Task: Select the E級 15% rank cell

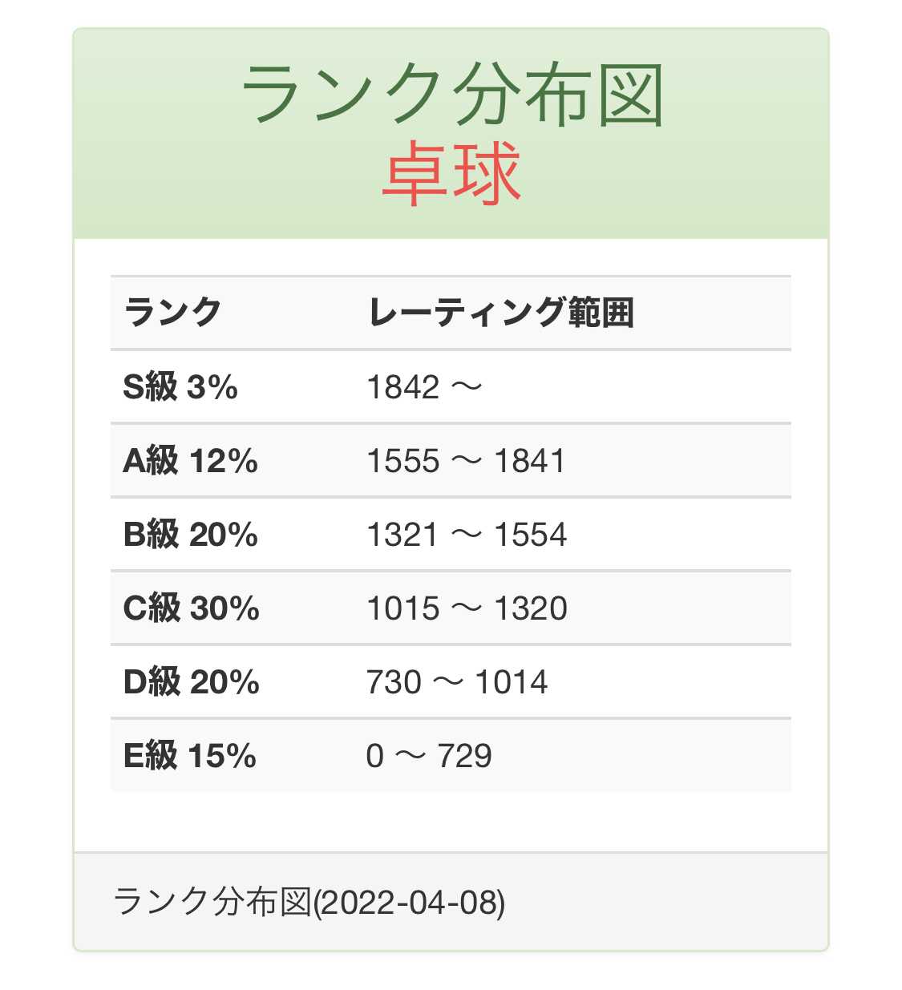Action: coord(189,756)
